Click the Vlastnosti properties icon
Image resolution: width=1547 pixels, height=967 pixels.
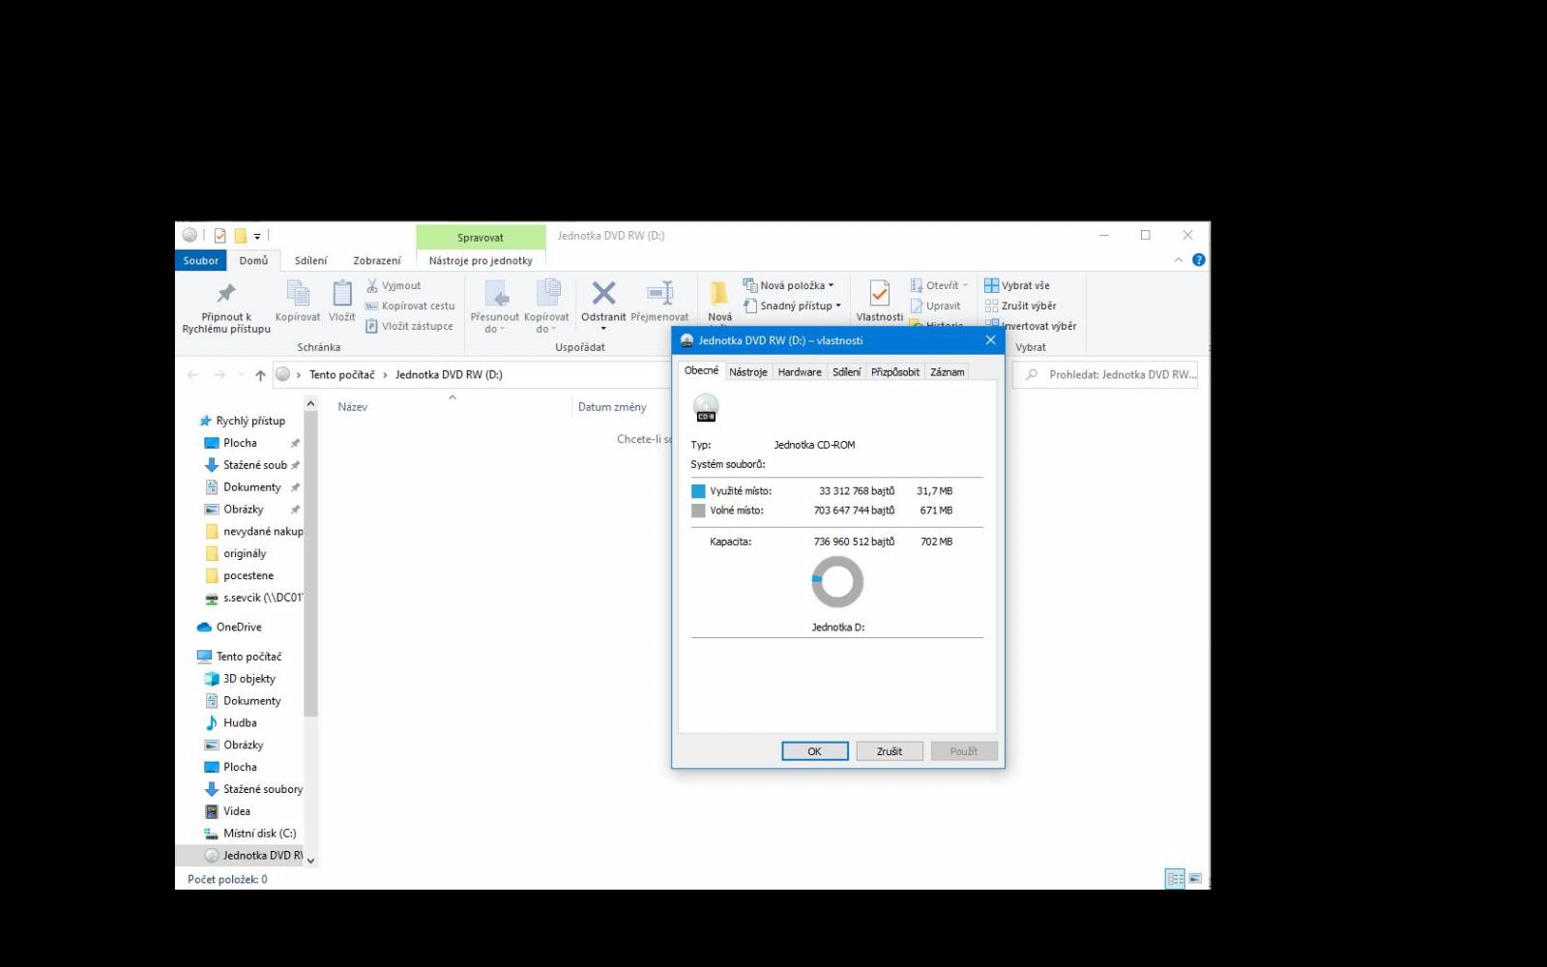880,293
